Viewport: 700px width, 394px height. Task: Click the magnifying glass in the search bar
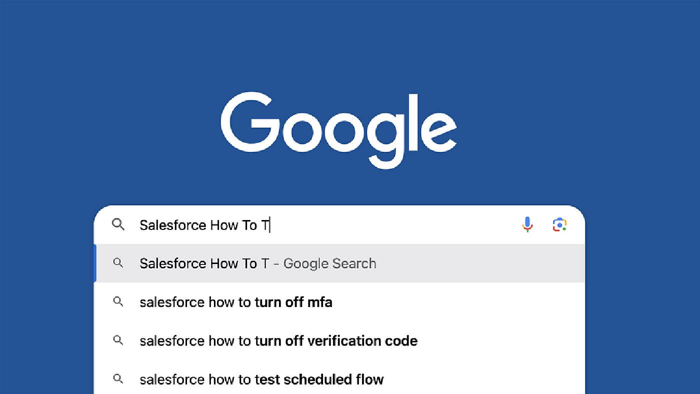[x=118, y=225]
